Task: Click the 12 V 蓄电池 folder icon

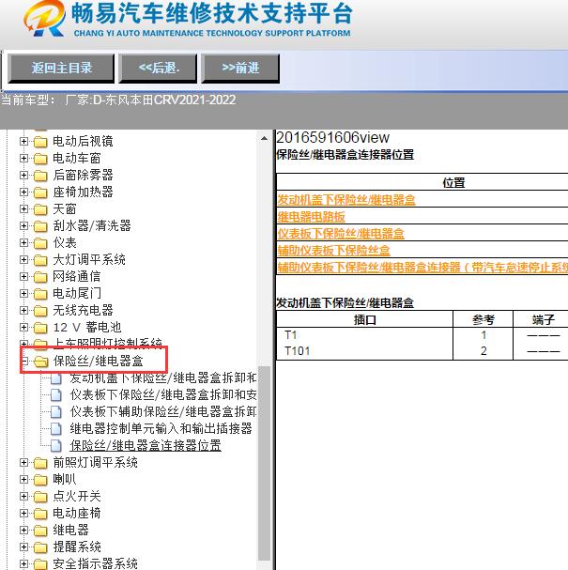Action: click(x=40, y=328)
